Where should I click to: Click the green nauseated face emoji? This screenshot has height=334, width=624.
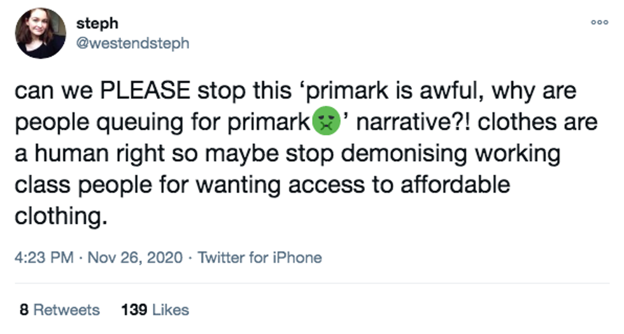325,123
